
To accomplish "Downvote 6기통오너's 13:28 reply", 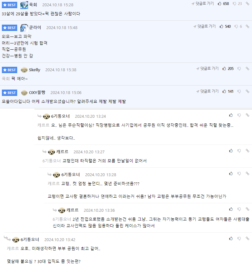I will click(239, 174).
